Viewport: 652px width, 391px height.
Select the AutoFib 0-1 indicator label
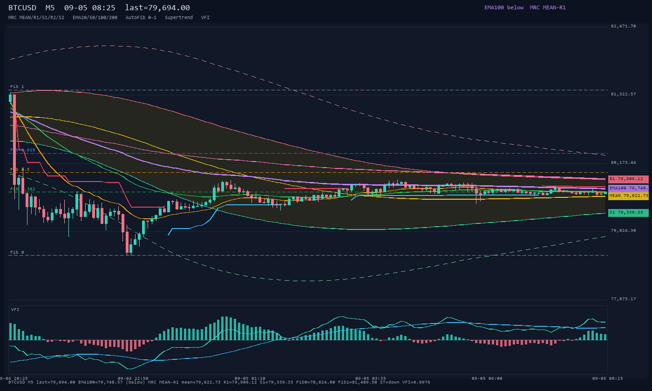(141, 17)
